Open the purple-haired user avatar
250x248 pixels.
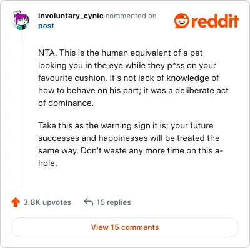21,20
